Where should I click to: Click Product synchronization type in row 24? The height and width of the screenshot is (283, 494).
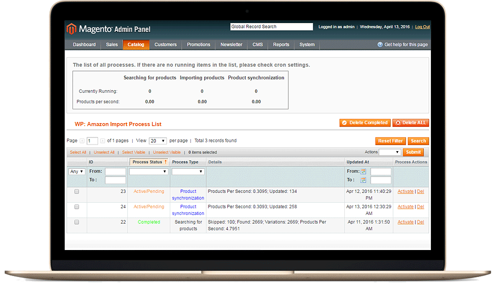tap(188, 210)
